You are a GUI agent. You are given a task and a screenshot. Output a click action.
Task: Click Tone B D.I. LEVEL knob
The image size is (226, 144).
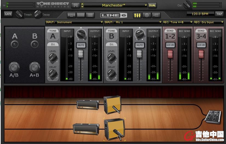click(111, 58)
